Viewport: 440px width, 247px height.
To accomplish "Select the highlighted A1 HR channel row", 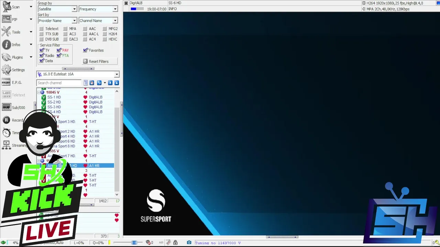I will click(76, 166).
